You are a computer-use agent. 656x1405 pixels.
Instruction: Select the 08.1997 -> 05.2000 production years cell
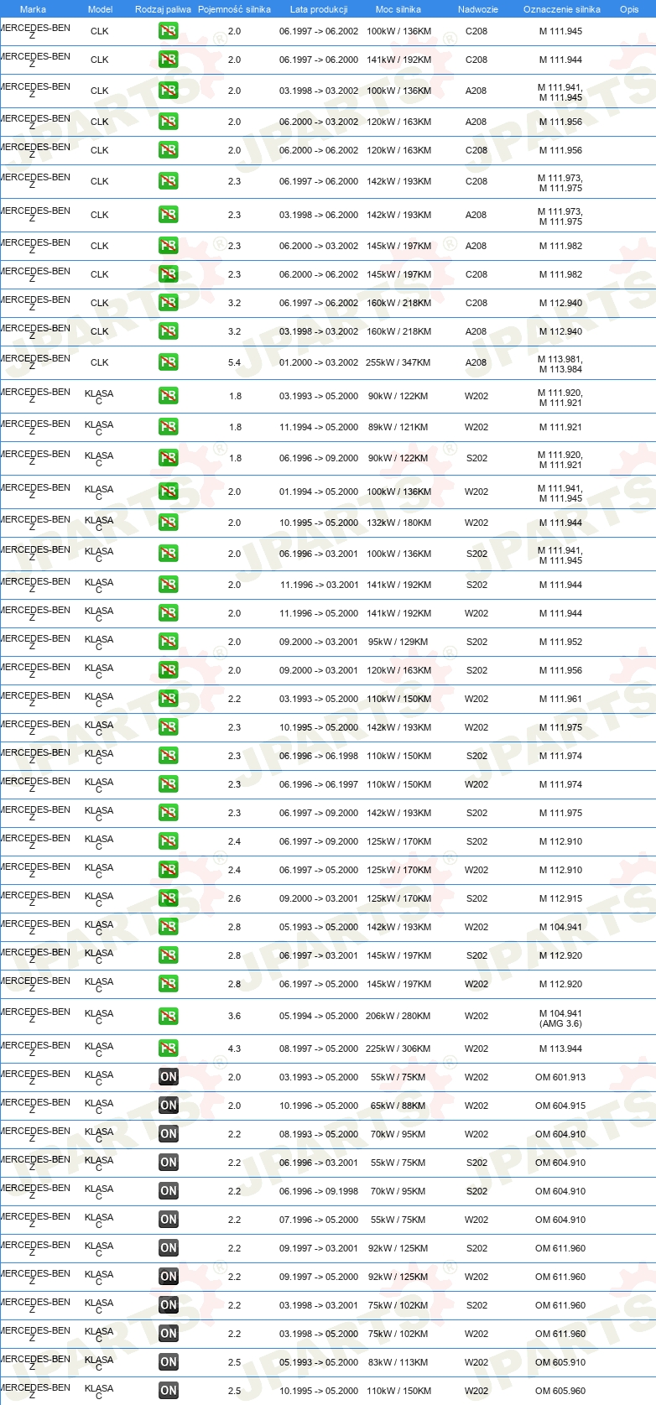click(x=319, y=1049)
